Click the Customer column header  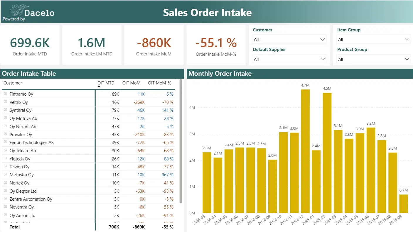pyautogui.click(x=13, y=83)
